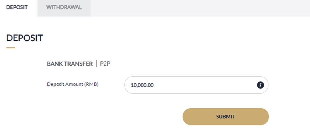310x136 pixels.
Task: Select the DEPOSIT tab
Action: click(x=17, y=8)
